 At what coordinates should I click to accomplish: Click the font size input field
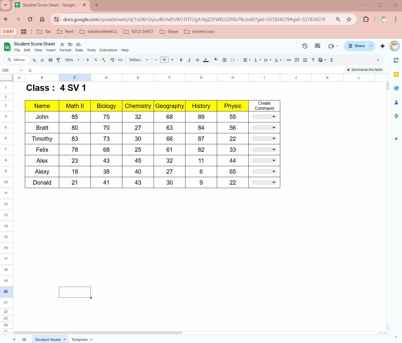164,60
